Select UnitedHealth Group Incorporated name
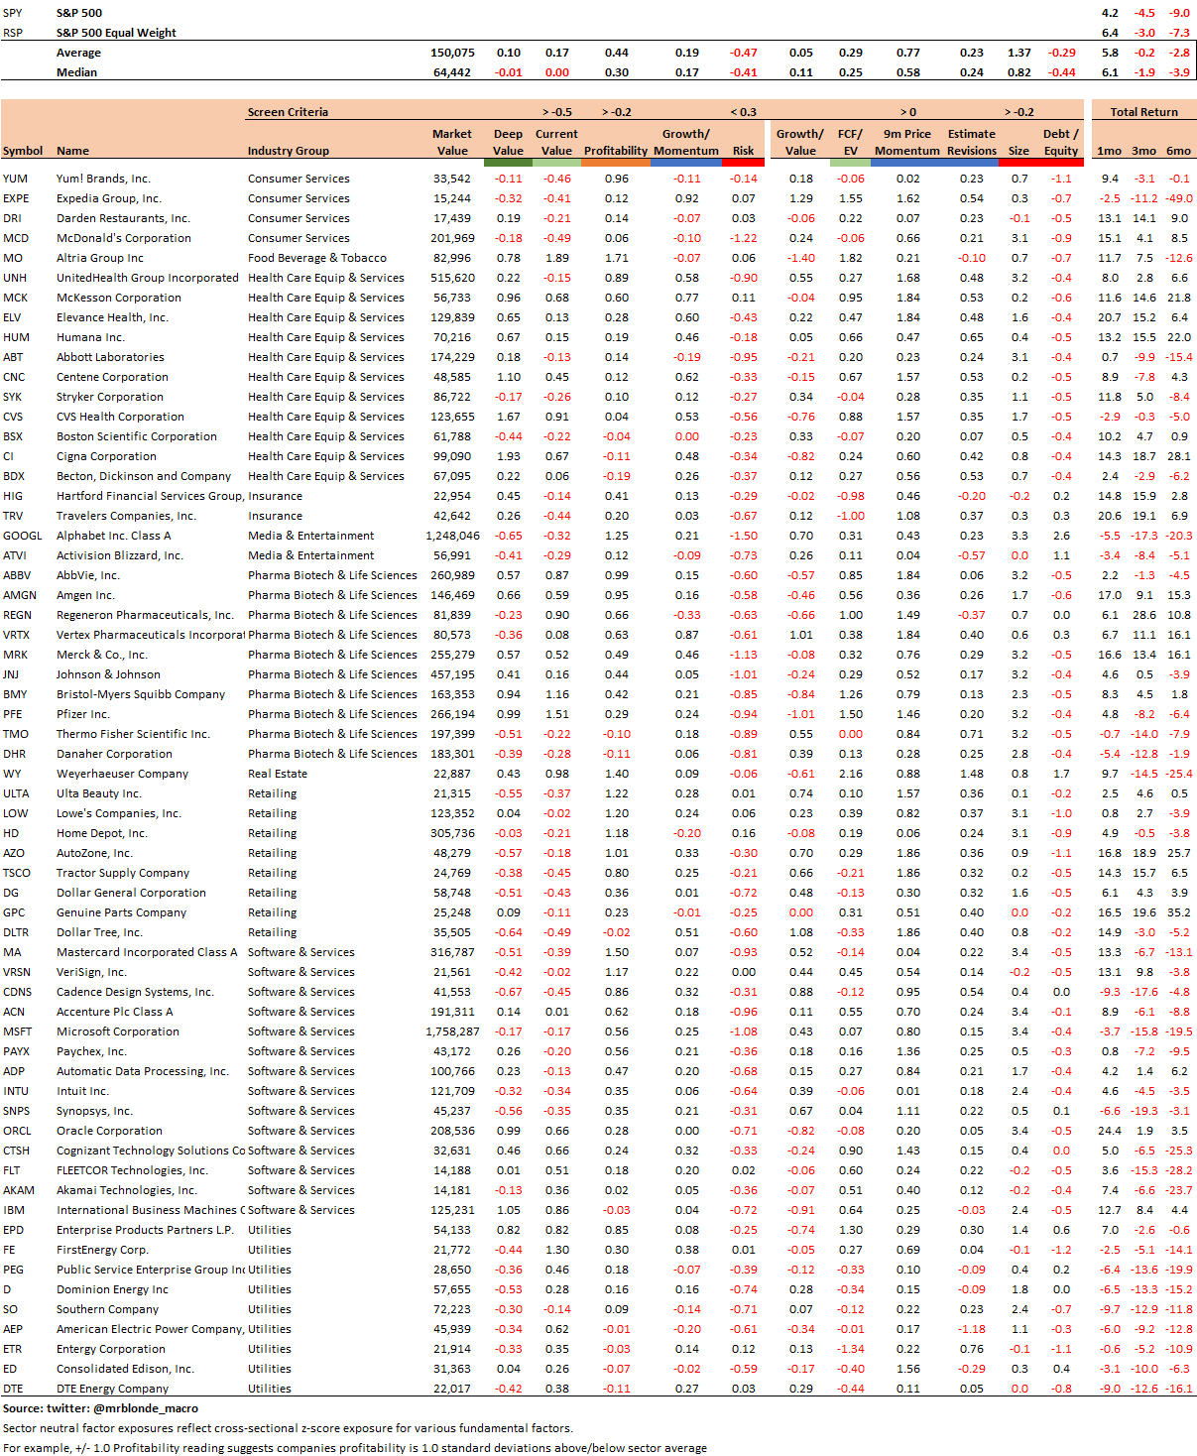This screenshot has height=1456, width=1197. click(148, 278)
